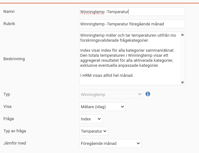The width and height of the screenshot is (199, 153).
Task: Open the Typ av fråga Temperatur dropdown
Action: 94,131
